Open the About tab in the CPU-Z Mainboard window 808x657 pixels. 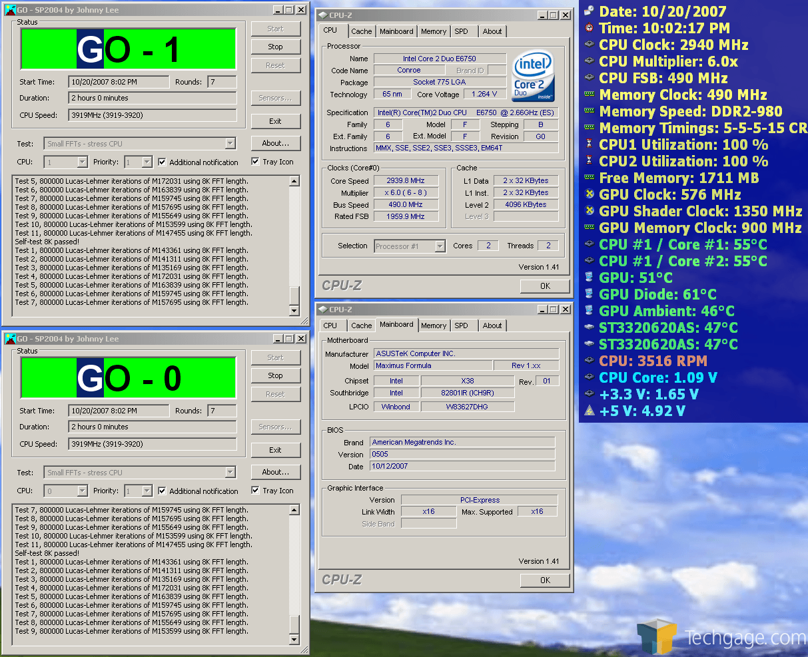coord(492,326)
